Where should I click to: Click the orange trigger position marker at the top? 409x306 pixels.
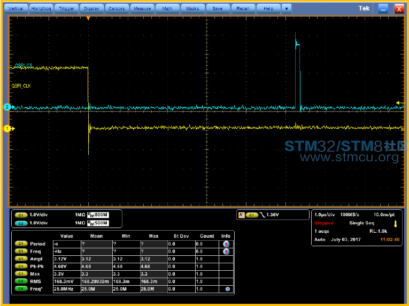88,19
